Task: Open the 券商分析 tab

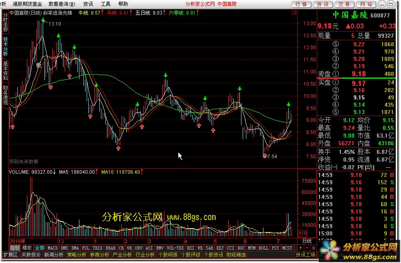Action: pyautogui.click(x=99, y=255)
